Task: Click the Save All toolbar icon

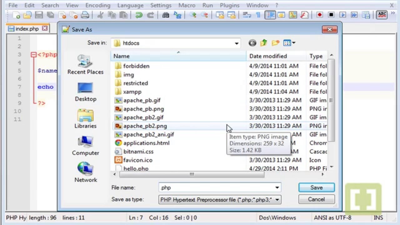Action: pos(51,15)
